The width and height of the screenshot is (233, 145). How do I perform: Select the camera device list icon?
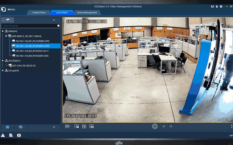[x=8, y=20]
